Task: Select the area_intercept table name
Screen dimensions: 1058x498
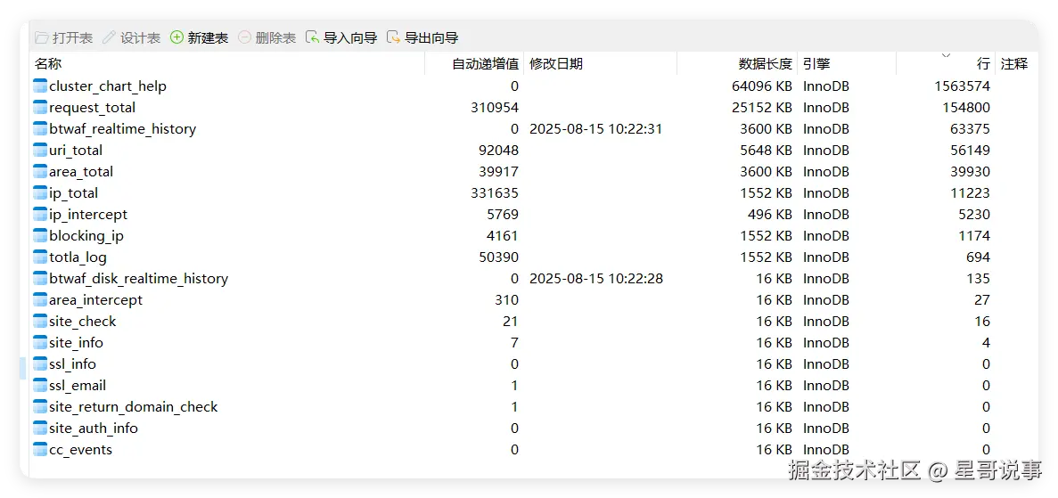Action: (95, 300)
